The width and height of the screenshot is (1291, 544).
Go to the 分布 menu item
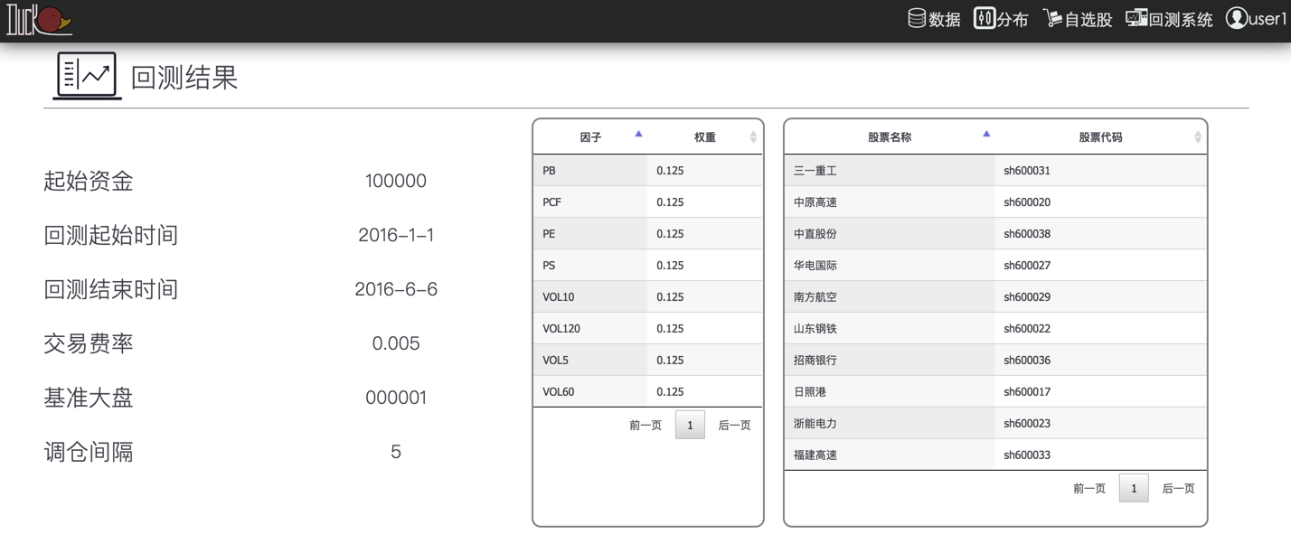tap(1013, 19)
